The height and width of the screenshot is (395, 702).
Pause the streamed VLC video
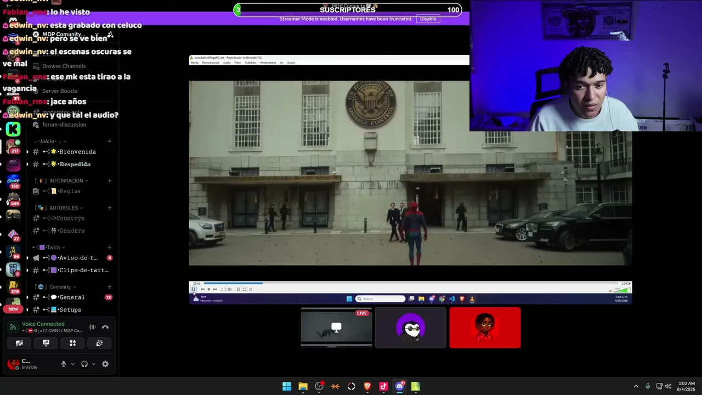tap(194, 289)
